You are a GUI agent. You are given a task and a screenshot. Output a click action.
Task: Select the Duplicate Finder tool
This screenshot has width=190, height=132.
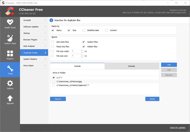(x=34, y=53)
